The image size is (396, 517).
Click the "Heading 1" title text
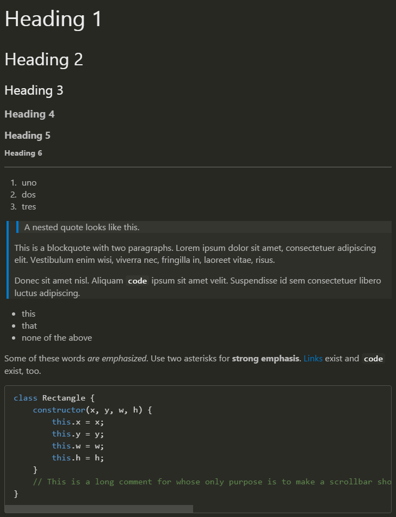point(53,19)
